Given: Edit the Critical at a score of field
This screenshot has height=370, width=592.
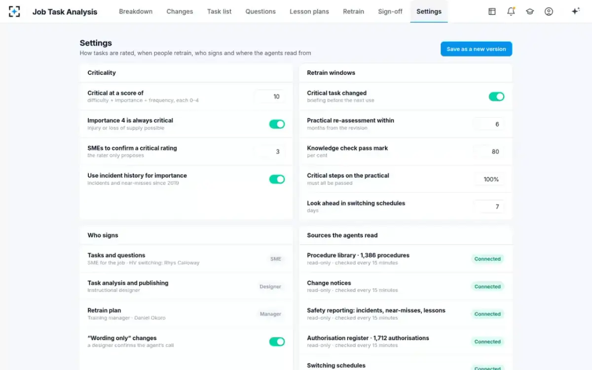Looking at the screenshot, I should click(269, 97).
